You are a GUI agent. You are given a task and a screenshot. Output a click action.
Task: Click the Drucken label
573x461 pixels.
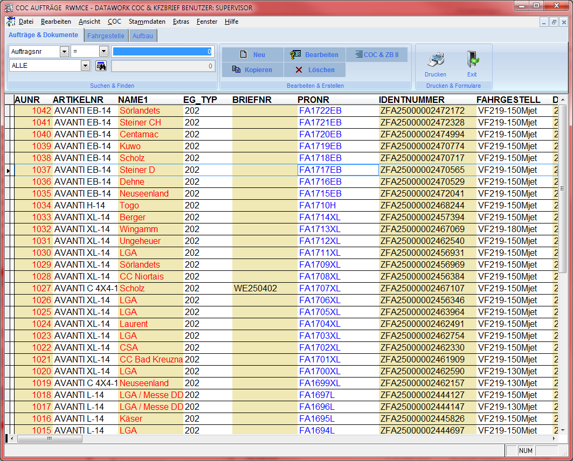[435, 74]
